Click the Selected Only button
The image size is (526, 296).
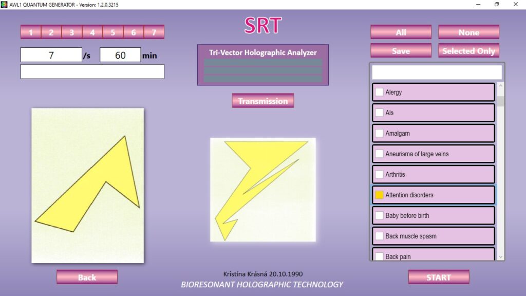pyautogui.click(x=468, y=51)
